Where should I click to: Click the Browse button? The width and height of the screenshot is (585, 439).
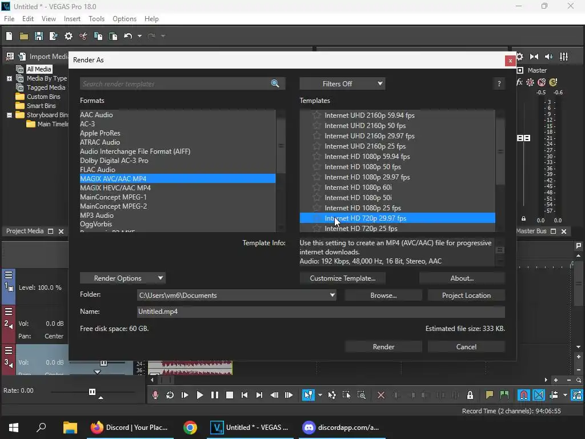pos(383,296)
